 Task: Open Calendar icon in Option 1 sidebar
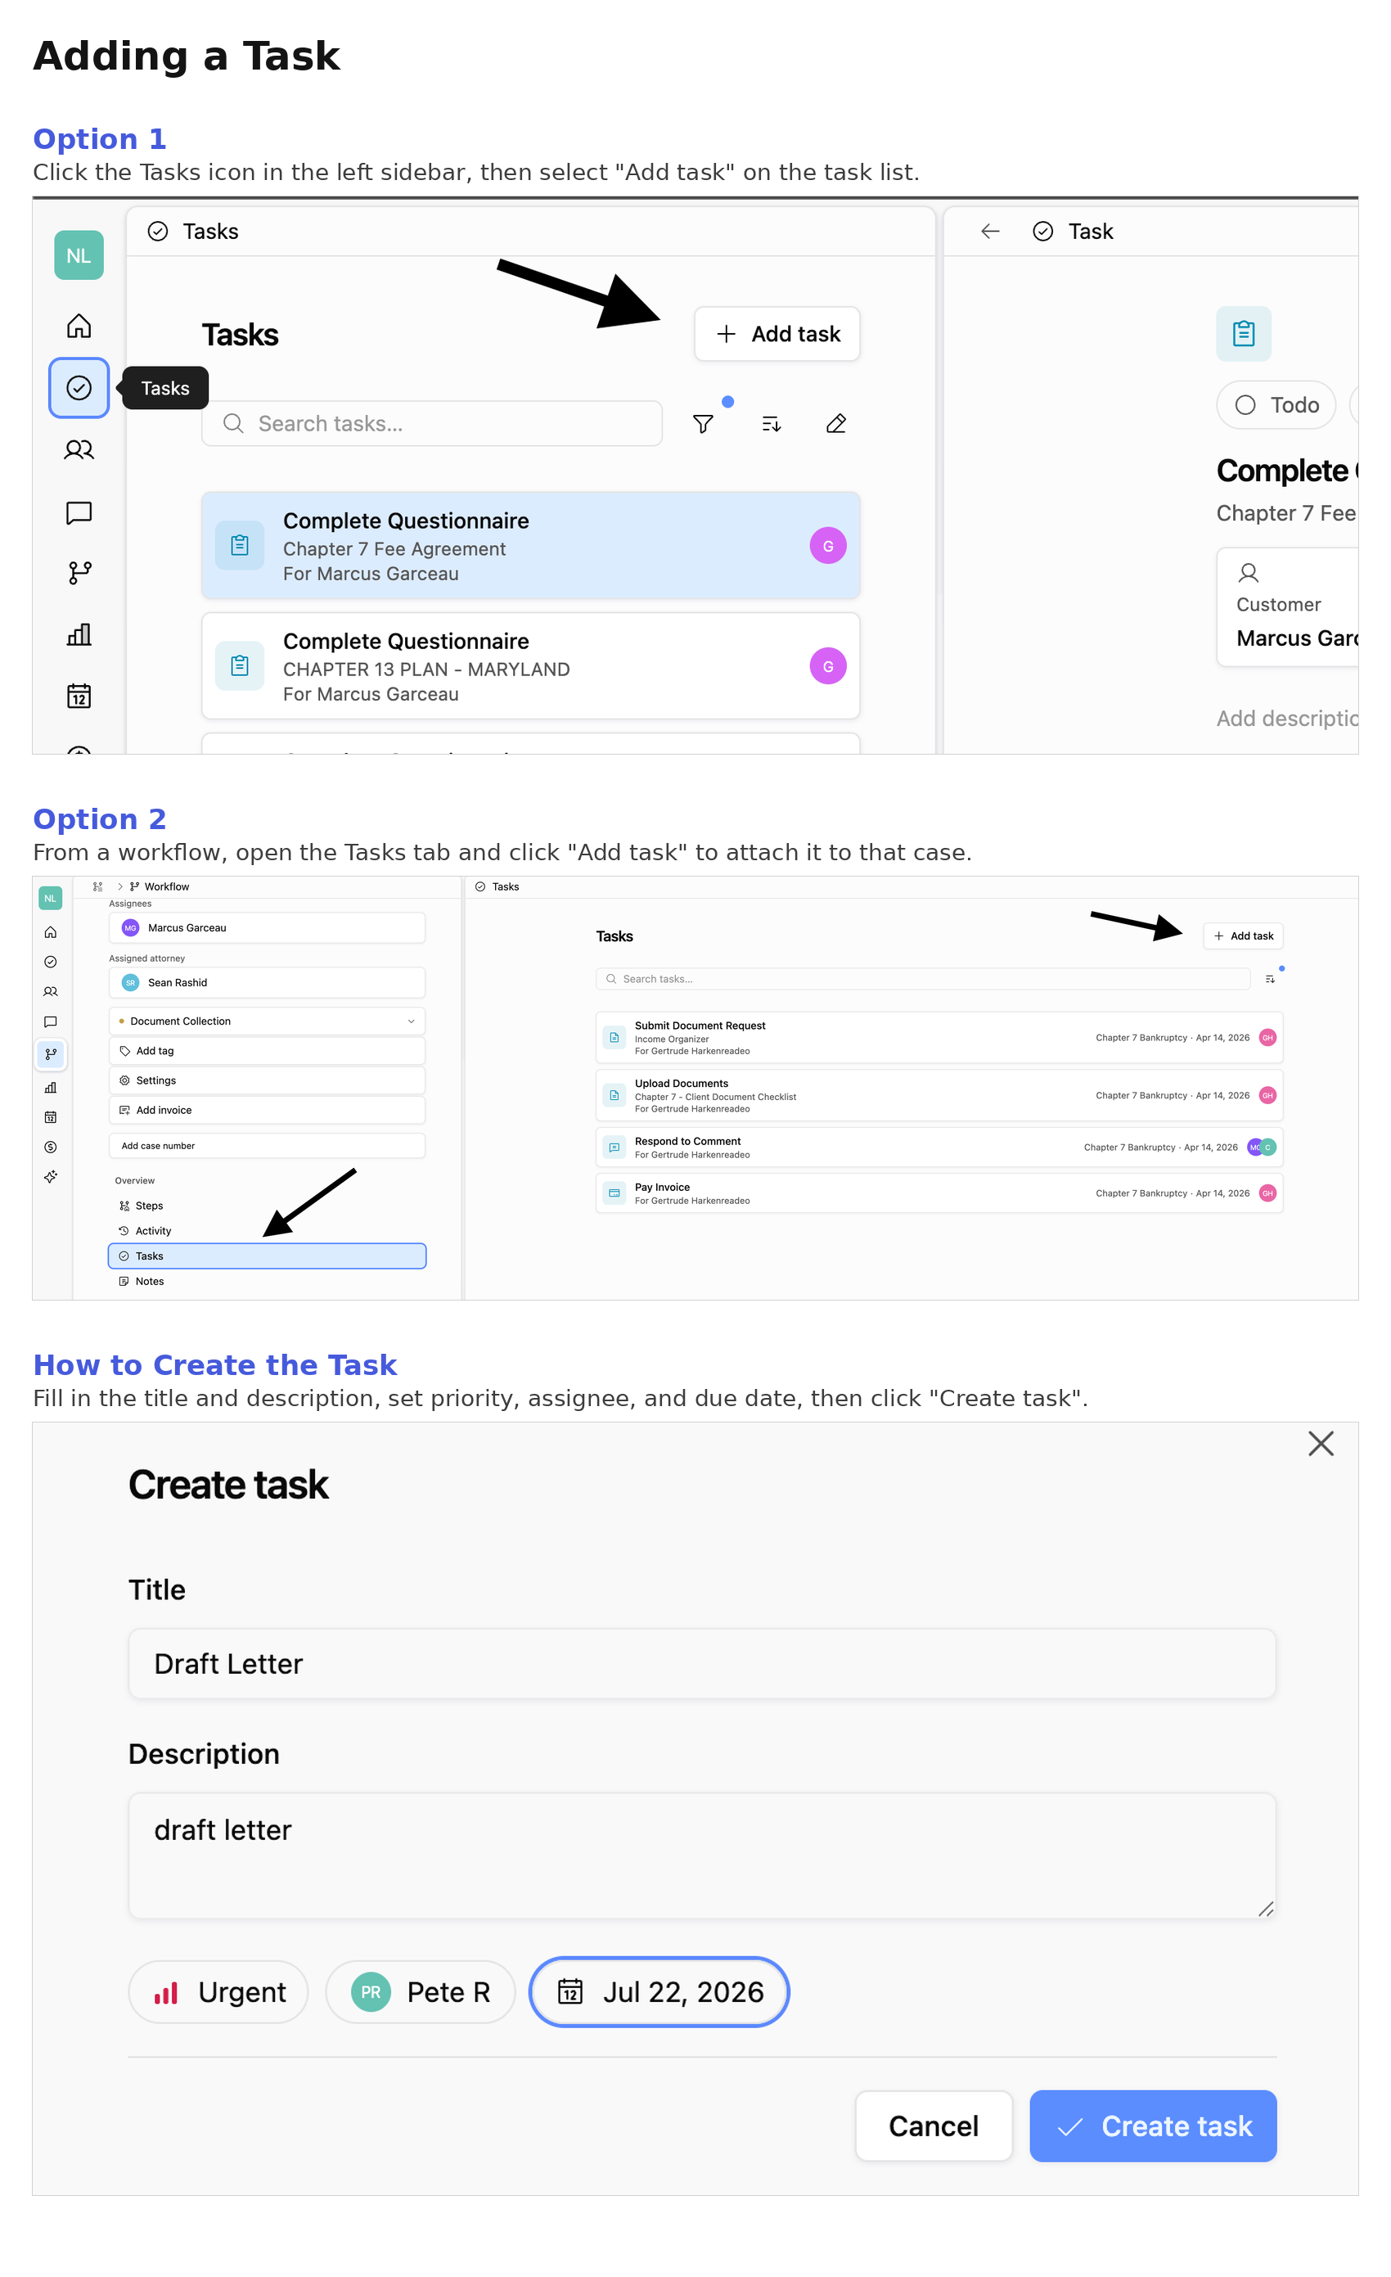tap(79, 696)
